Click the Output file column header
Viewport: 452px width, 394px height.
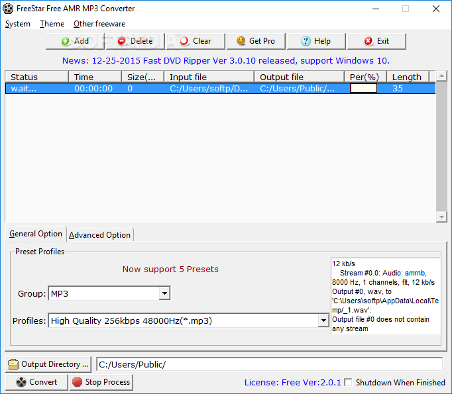299,77
